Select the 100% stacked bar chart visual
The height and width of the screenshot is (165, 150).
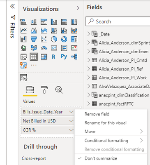pos(64,22)
